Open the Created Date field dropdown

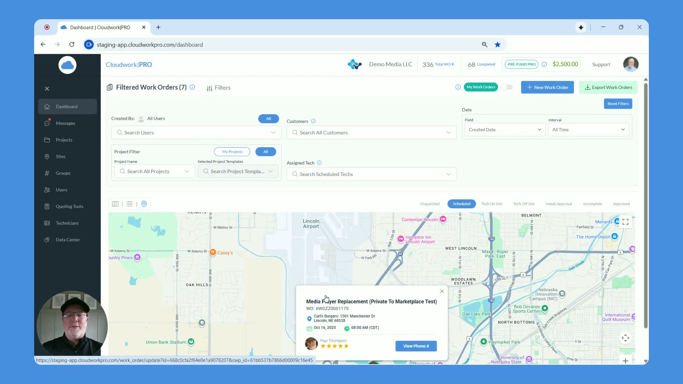tap(505, 130)
